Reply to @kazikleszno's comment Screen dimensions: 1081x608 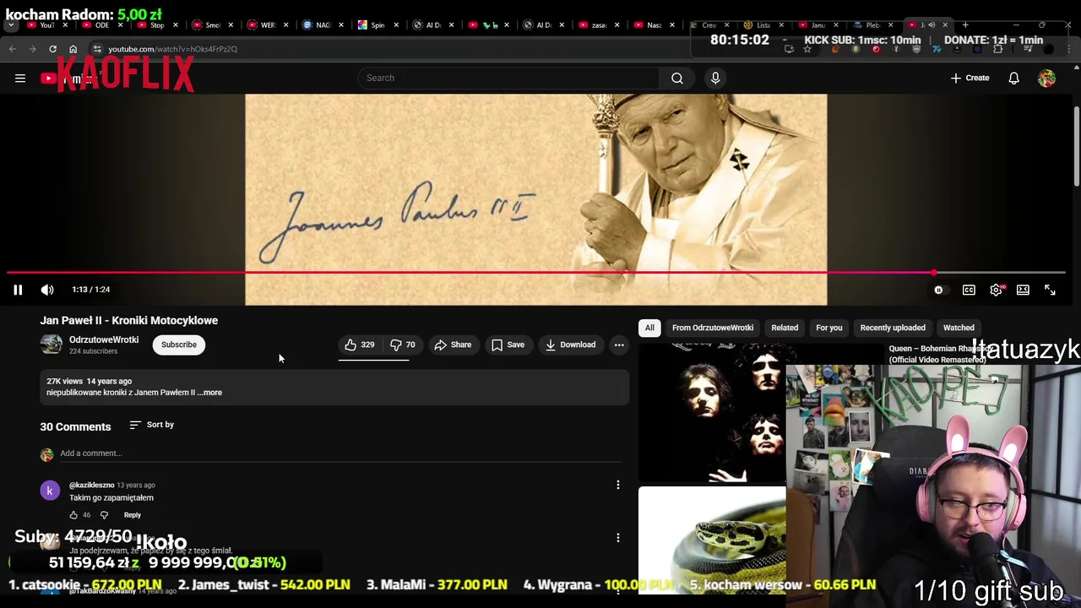(133, 515)
